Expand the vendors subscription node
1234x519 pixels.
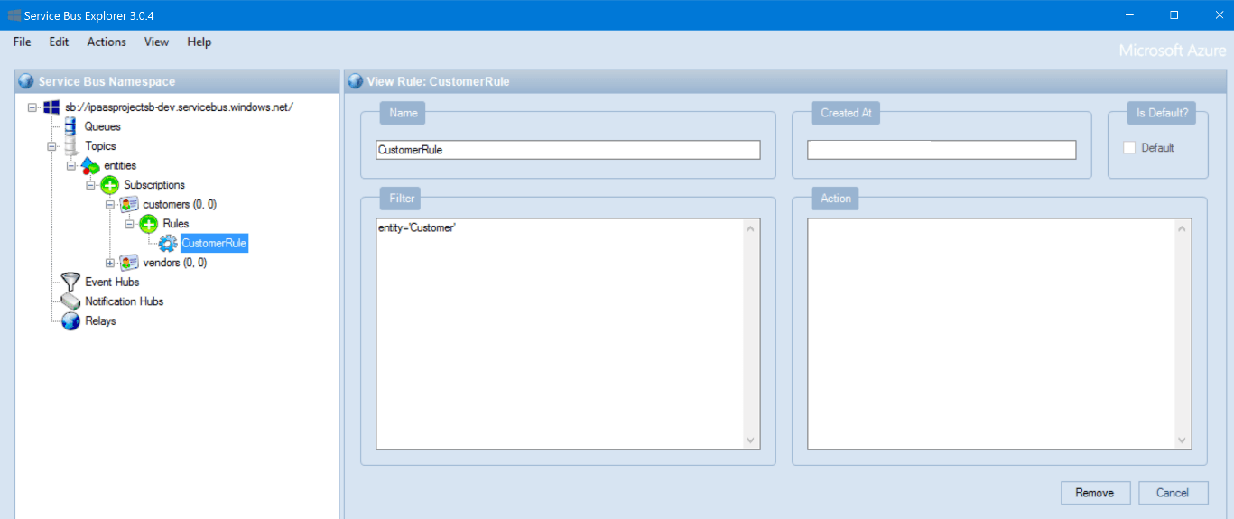click(110, 263)
